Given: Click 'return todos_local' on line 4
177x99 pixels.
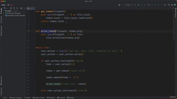Looking at the screenshot, I should tap(53, 21).
